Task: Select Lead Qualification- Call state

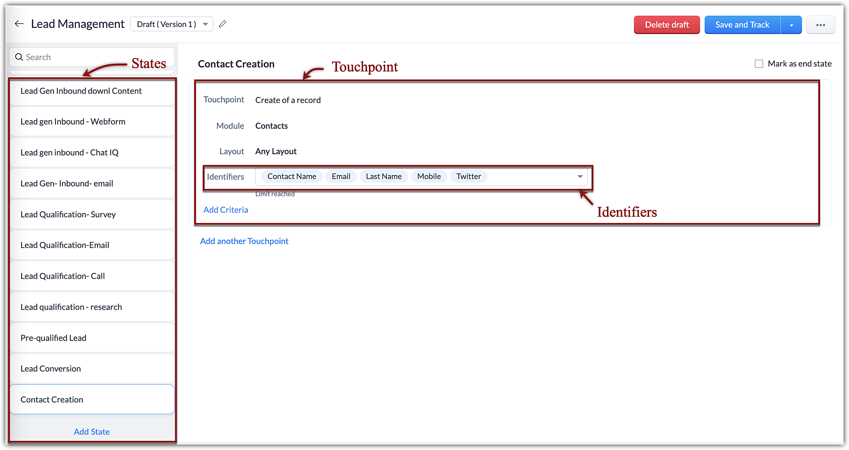Action: (92, 276)
